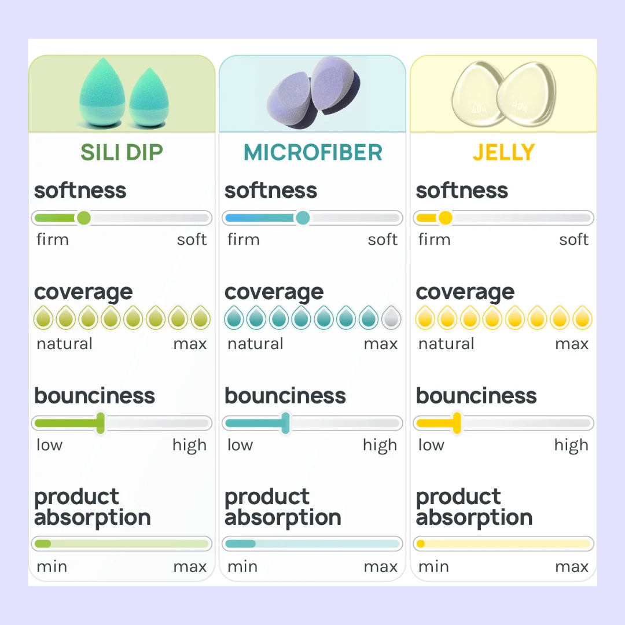Click the Jelly softness slider knob
The width and height of the screenshot is (625, 625).
[x=445, y=218]
